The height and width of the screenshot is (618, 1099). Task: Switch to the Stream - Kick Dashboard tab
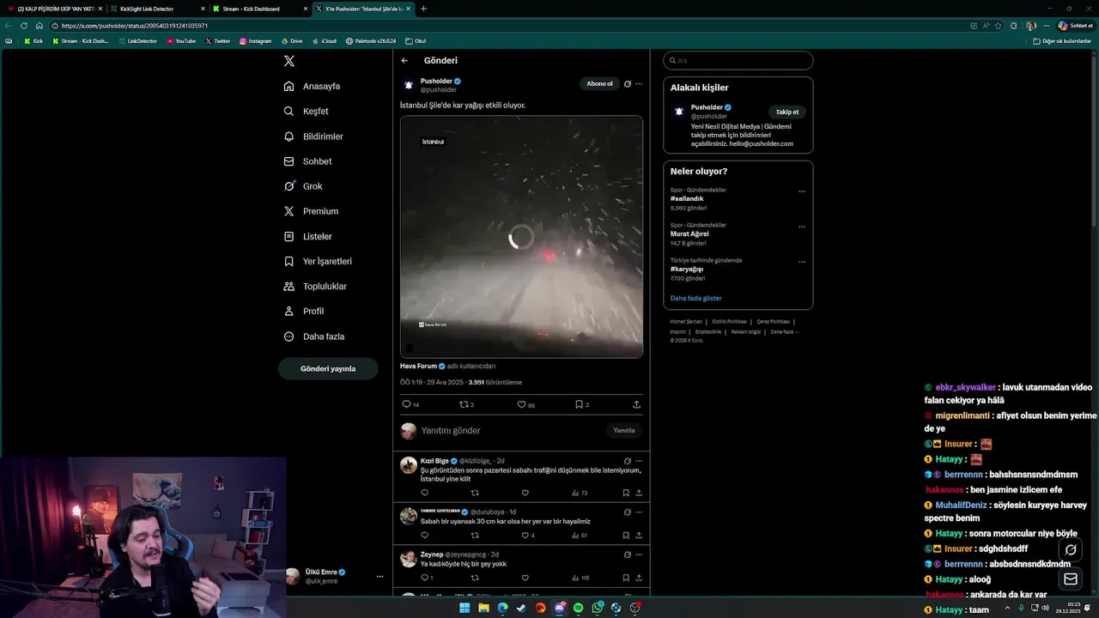click(x=260, y=9)
